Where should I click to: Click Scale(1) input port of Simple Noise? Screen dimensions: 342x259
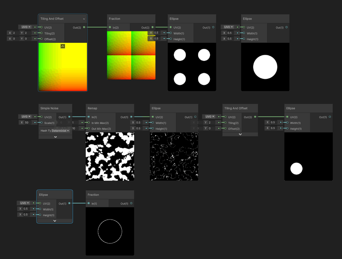point(42,123)
